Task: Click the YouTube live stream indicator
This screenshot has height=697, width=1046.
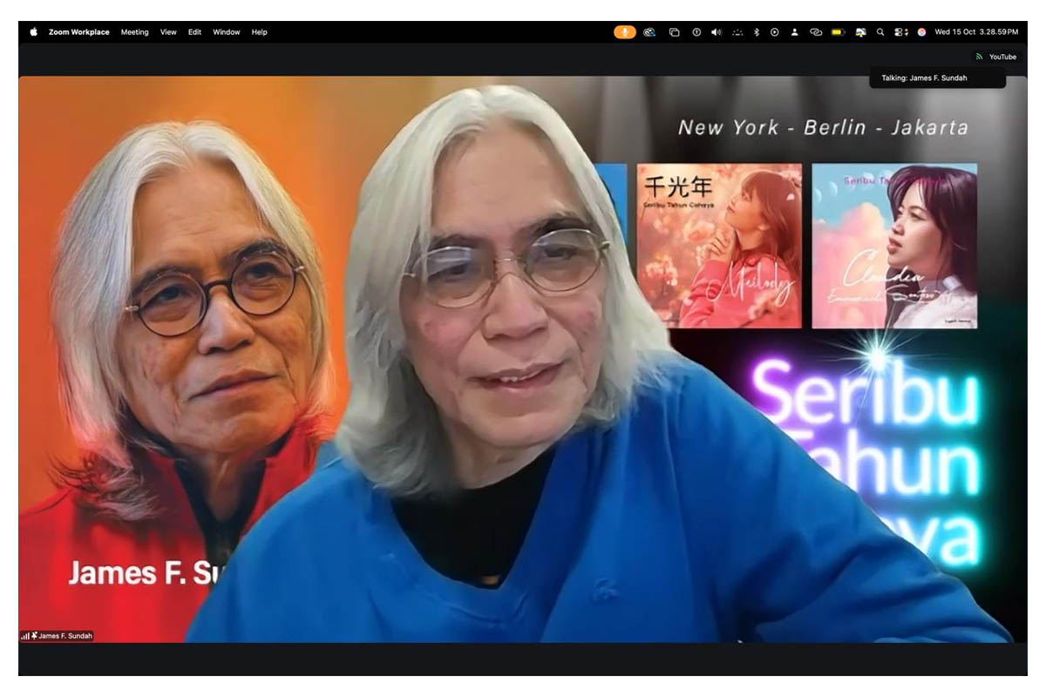Action: (x=996, y=57)
